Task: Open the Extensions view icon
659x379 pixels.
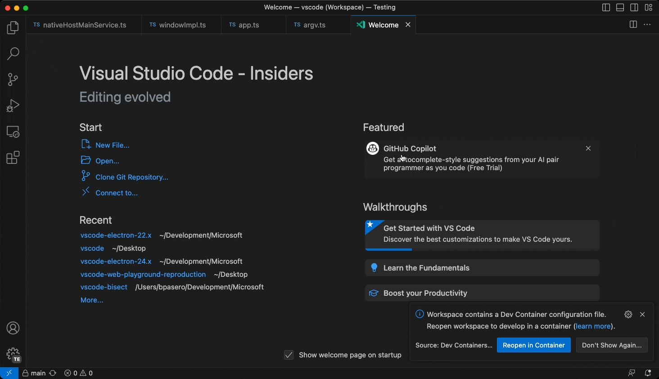Action: click(13, 157)
